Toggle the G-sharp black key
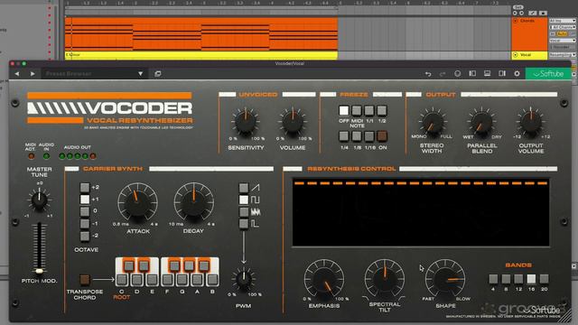Screen dimensions: 578x325 tap(189, 265)
